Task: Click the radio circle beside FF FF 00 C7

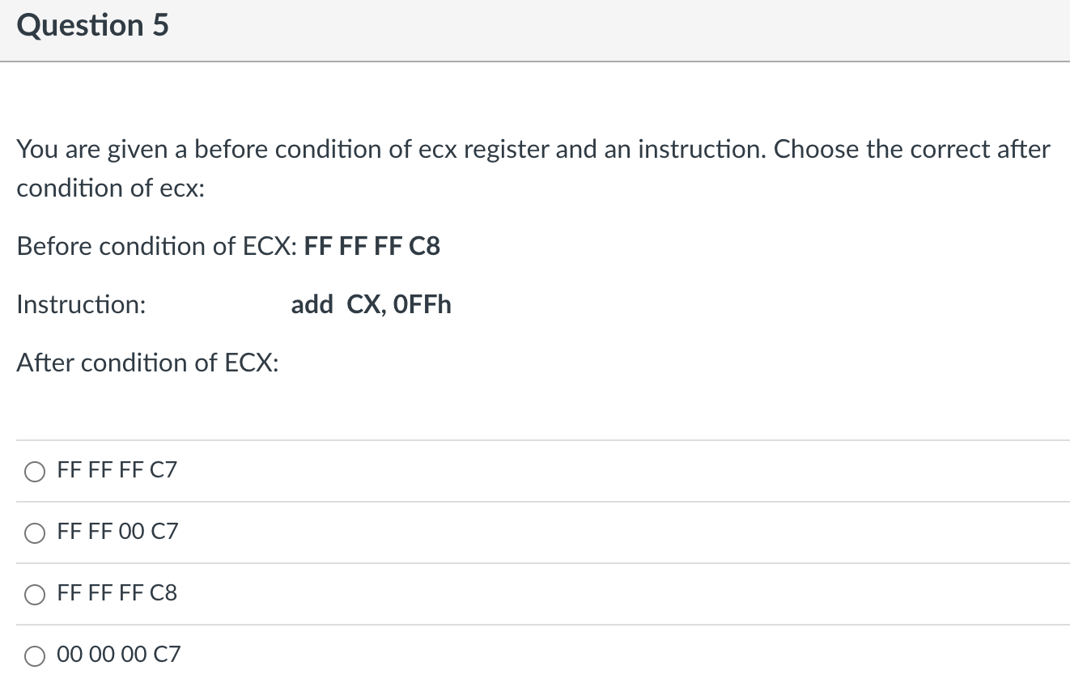Action: (34, 532)
